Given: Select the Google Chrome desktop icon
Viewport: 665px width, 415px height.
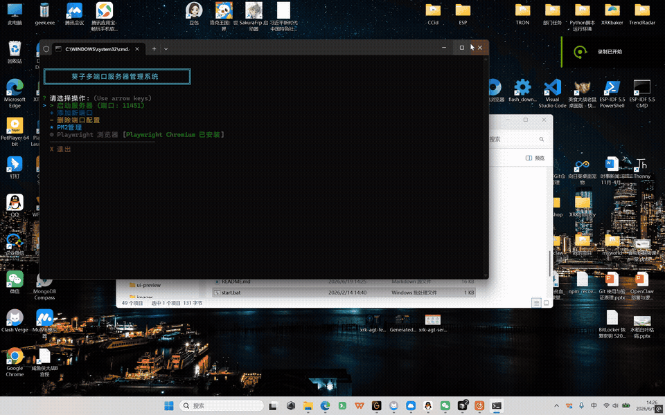Looking at the screenshot, I should pos(15,362).
